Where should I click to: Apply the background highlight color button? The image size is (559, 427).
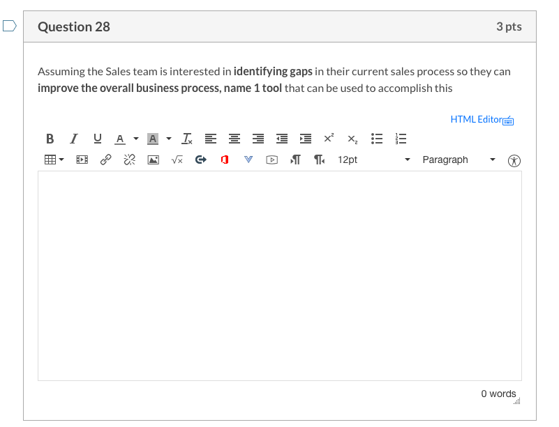[153, 139]
